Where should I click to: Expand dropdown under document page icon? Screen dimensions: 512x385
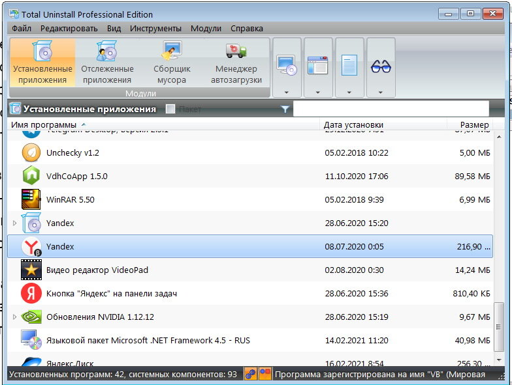coord(349,93)
